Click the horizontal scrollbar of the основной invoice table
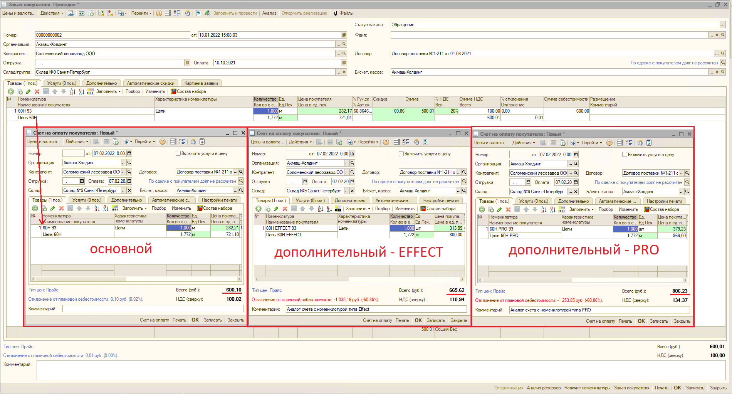Viewport: 732px width, 394px height. tap(136, 279)
